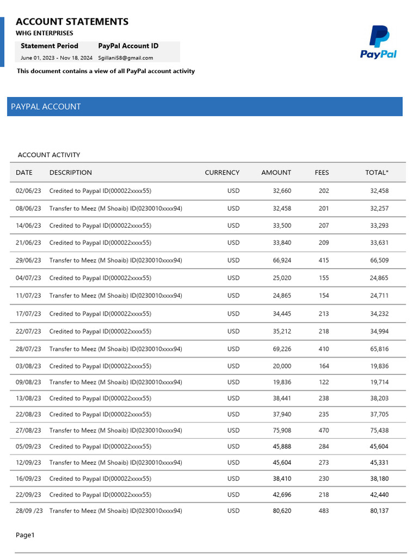This screenshot has width=418, height=558.
Task: Click the Statement Period heading
Action: [50, 46]
